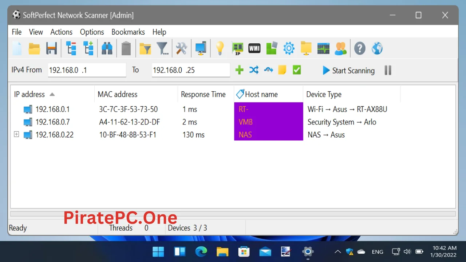Sort by Device Type column header
The height and width of the screenshot is (262, 466).
pos(352,94)
